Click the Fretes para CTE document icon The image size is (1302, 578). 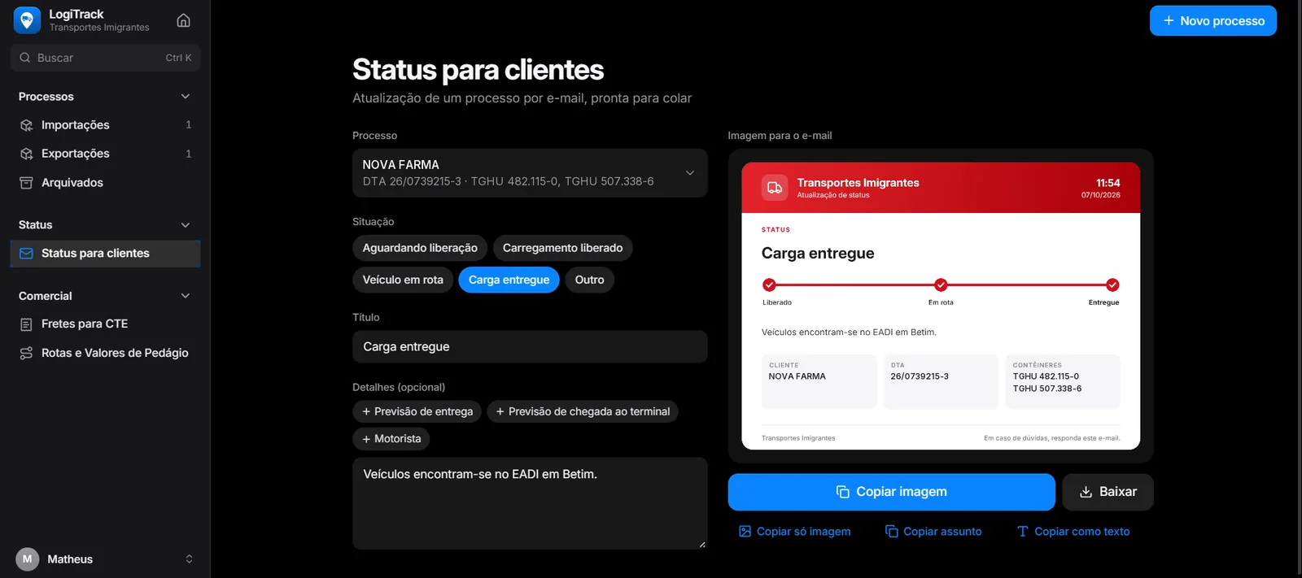[26, 324]
